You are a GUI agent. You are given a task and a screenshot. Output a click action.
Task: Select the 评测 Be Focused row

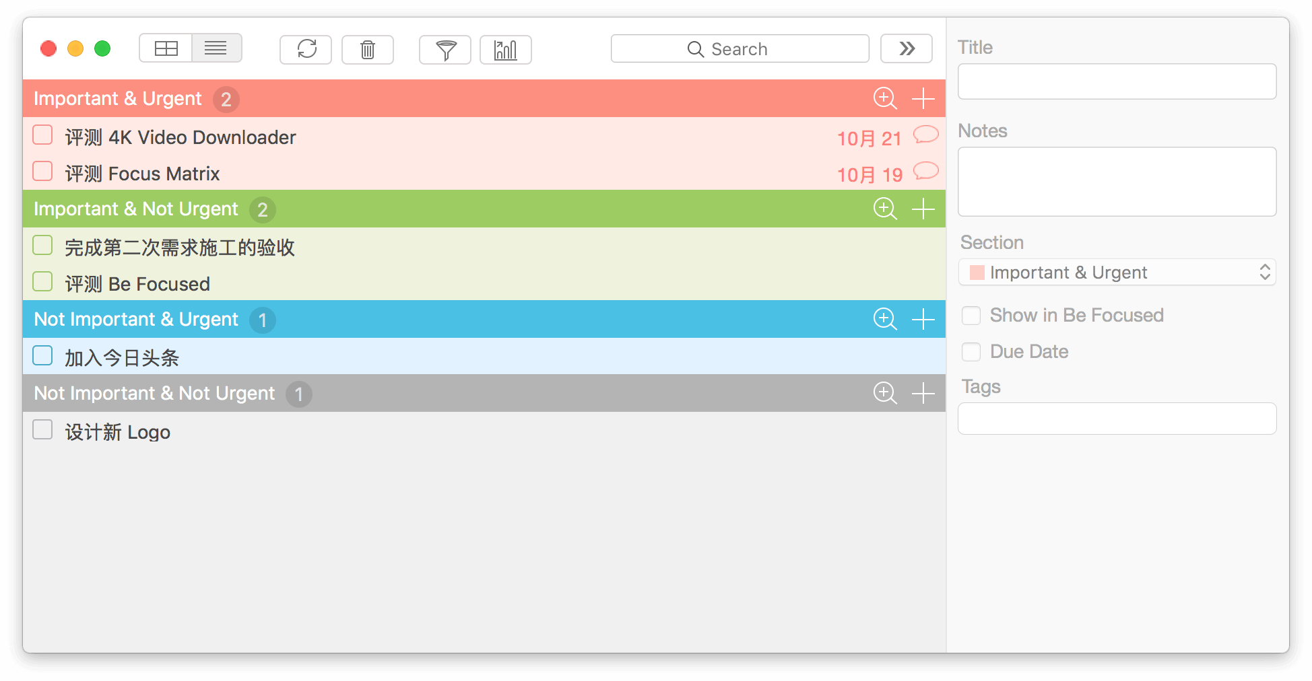coord(484,282)
